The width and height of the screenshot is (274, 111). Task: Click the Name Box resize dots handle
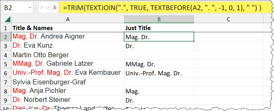coord(36,8)
